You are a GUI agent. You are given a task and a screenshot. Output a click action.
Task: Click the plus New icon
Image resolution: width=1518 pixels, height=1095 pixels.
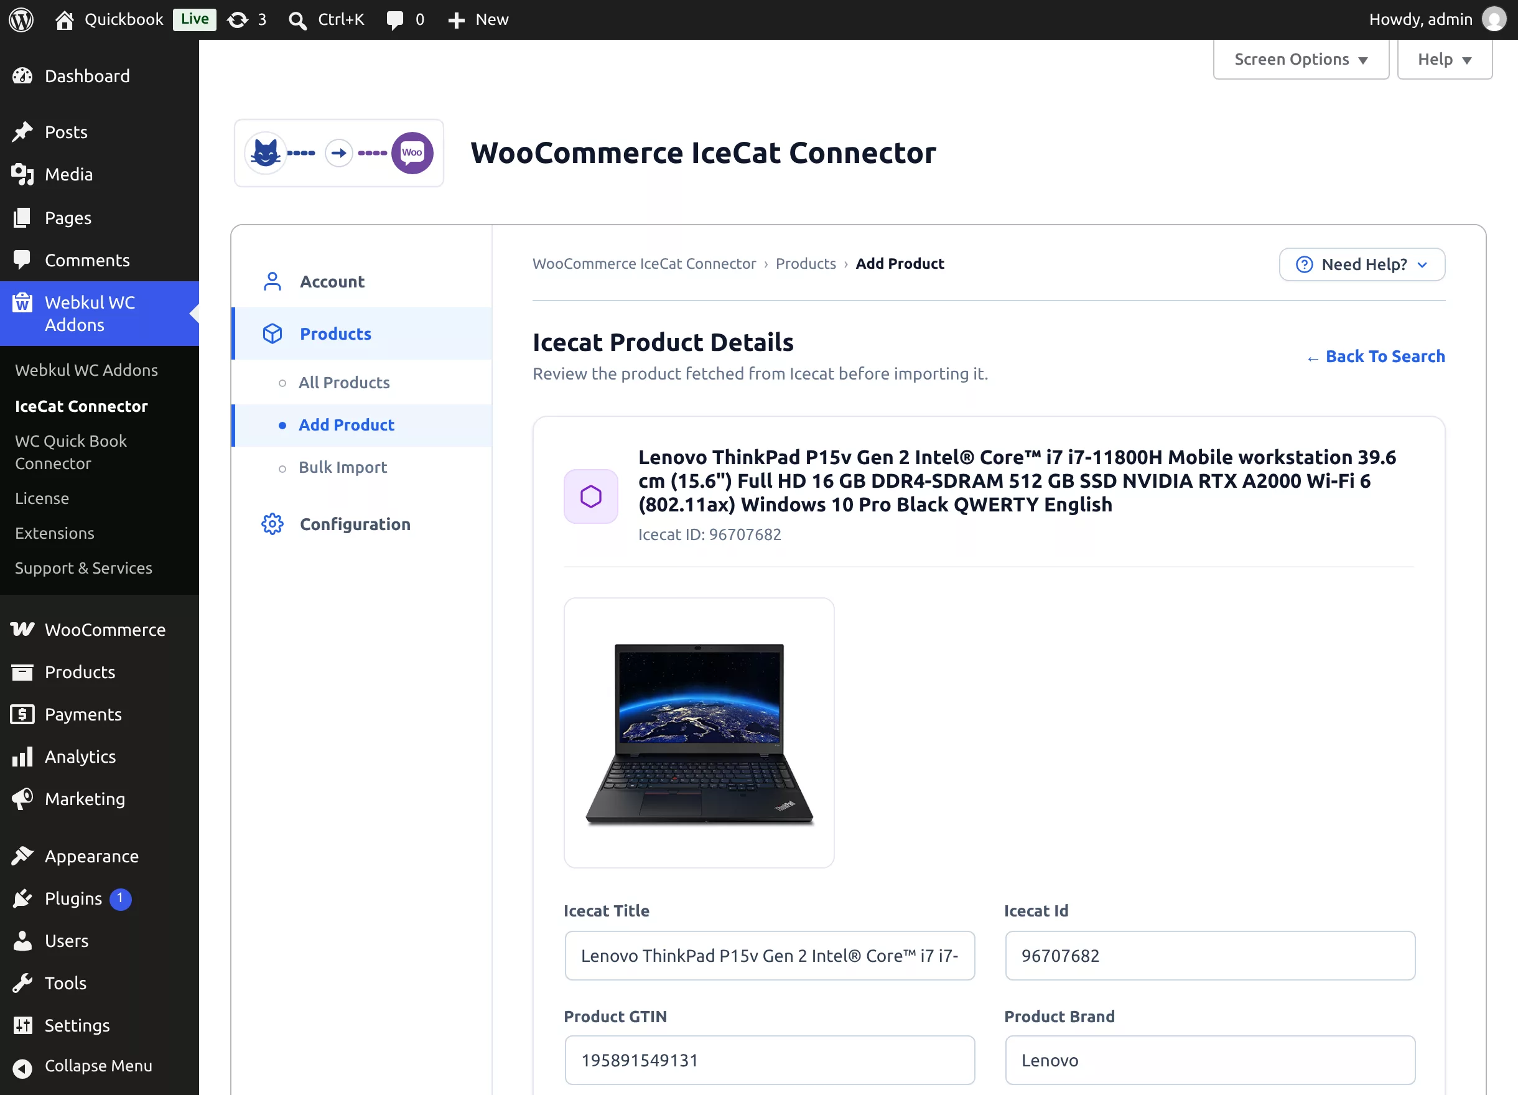point(457,20)
